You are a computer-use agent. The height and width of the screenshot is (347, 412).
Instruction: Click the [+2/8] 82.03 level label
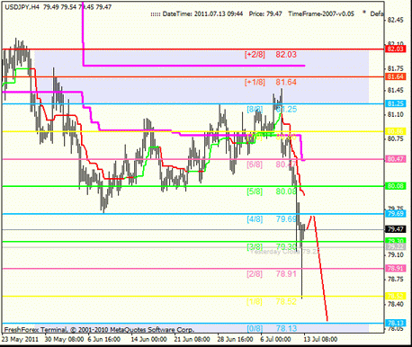coord(271,55)
